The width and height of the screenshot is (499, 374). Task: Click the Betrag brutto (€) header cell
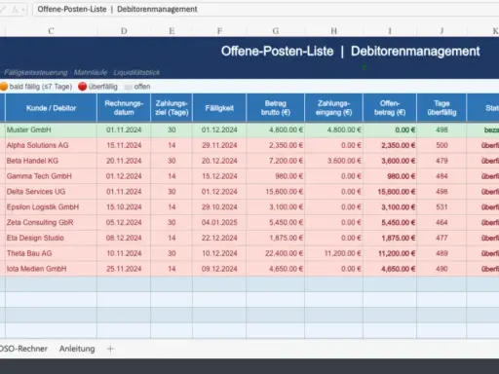[x=276, y=108]
